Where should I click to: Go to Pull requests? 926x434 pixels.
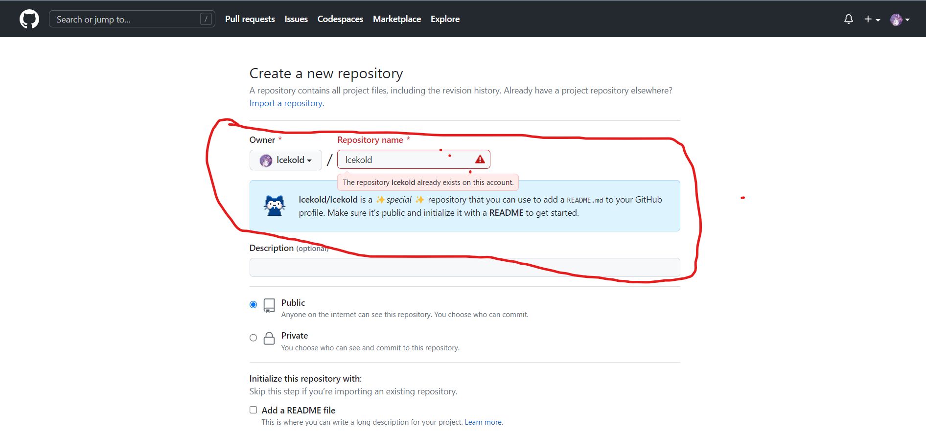pyautogui.click(x=250, y=19)
